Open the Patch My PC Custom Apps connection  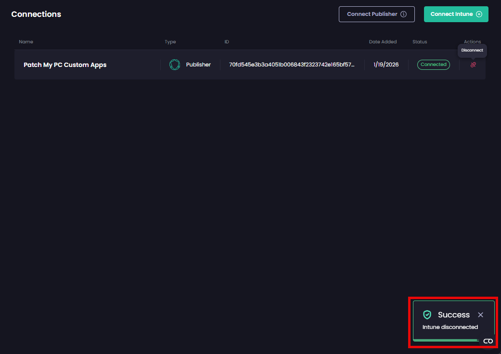[x=65, y=65]
